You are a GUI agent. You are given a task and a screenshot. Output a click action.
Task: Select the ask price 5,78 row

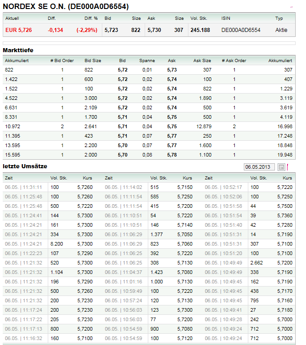pyautogui.click(x=172, y=155)
